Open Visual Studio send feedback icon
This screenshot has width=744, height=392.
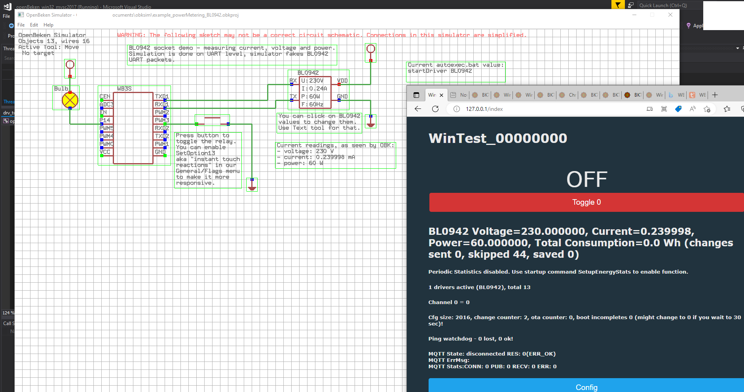point(631,5)
